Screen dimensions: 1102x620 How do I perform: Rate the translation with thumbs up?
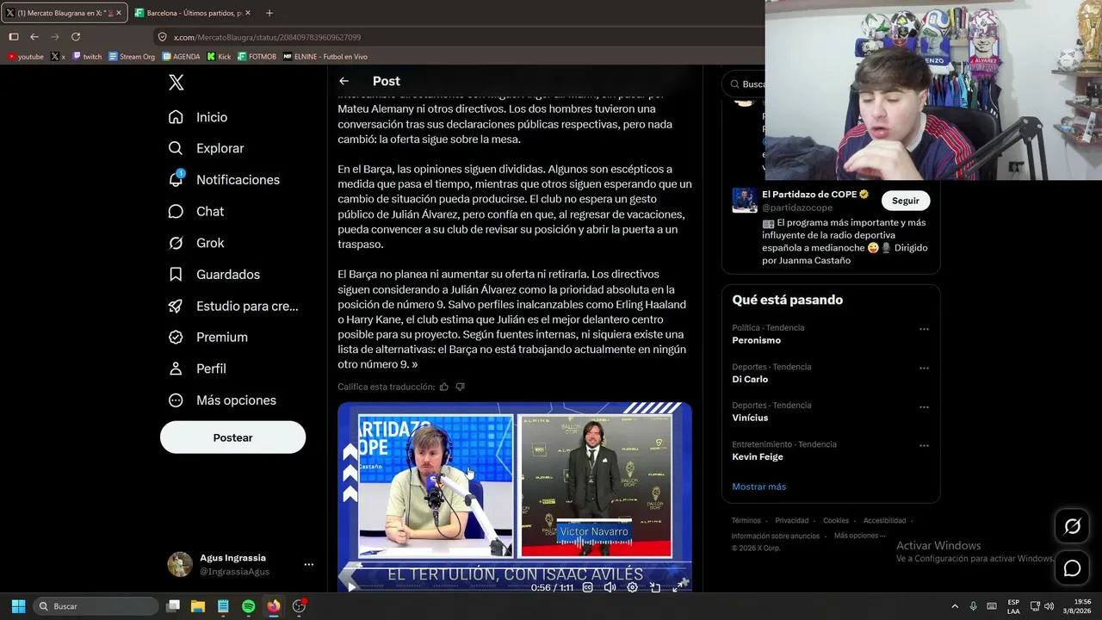[444, 387]
